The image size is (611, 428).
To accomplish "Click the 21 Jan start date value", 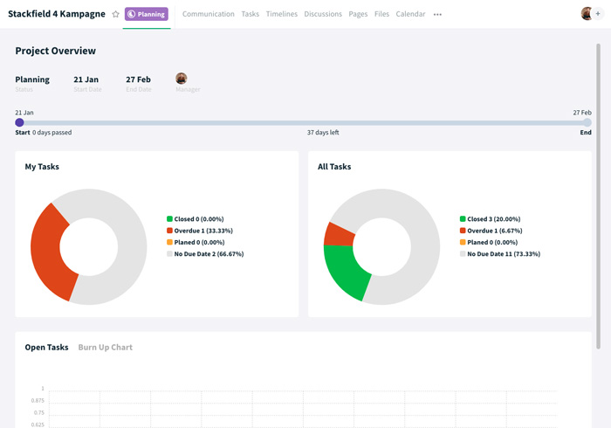I will pos(86,79).
